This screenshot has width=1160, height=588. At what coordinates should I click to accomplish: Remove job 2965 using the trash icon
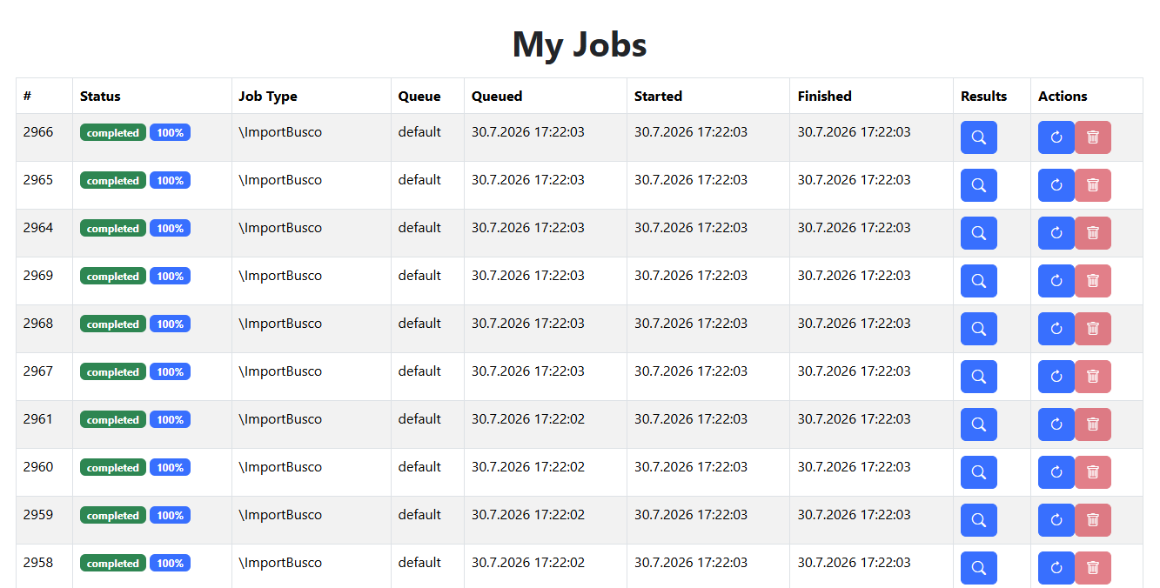[1093, 185]
